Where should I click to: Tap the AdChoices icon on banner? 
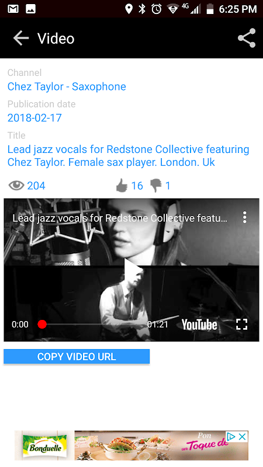click(x=231, y=437)
